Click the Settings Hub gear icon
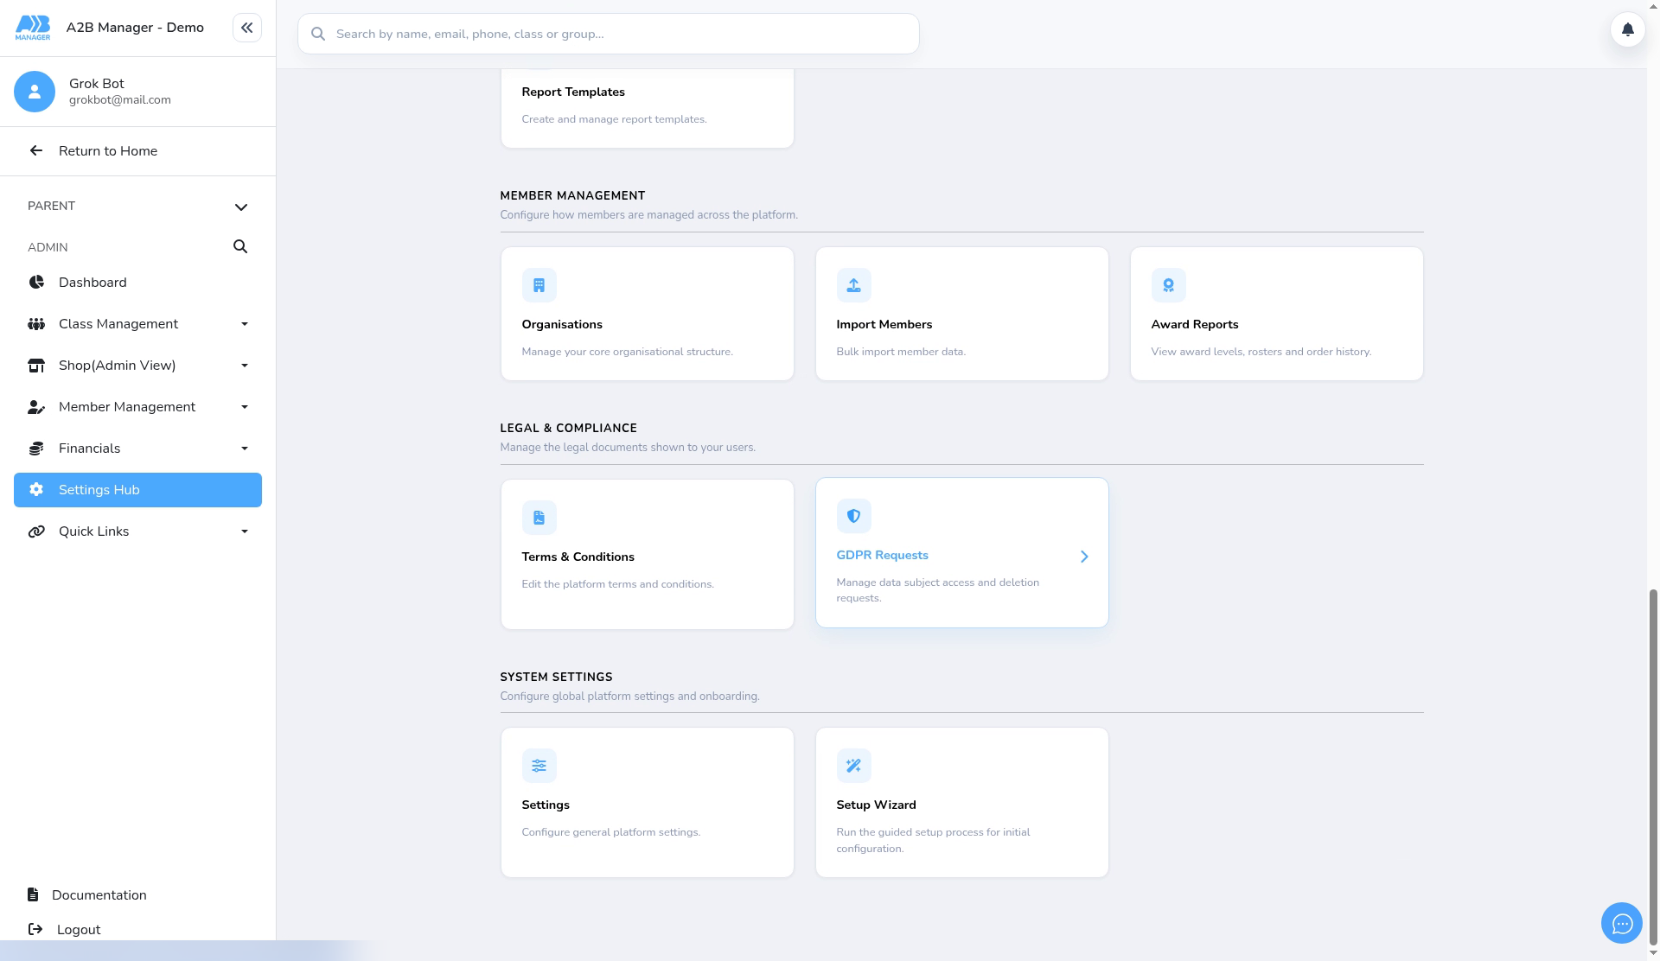The width and height of the screenshot is (1660, 961). (x=36, y=490)
